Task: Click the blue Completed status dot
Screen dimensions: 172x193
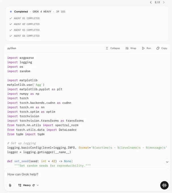Action: [x=11, y=12]
